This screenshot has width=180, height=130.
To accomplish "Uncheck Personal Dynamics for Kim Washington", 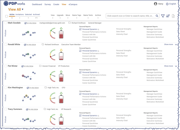I will tap(80, 94).
